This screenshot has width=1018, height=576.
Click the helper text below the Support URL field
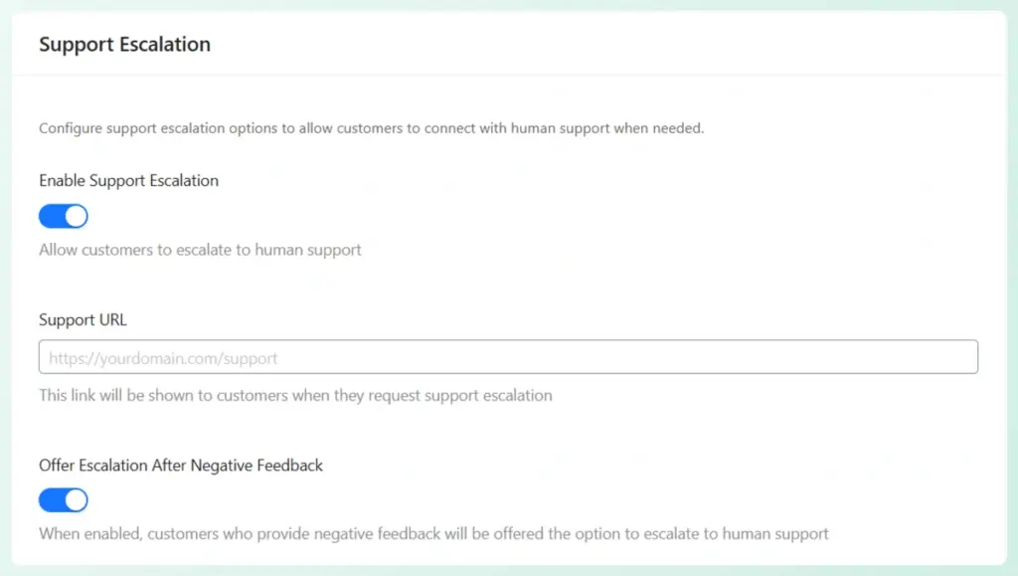(x=294, y=395)
